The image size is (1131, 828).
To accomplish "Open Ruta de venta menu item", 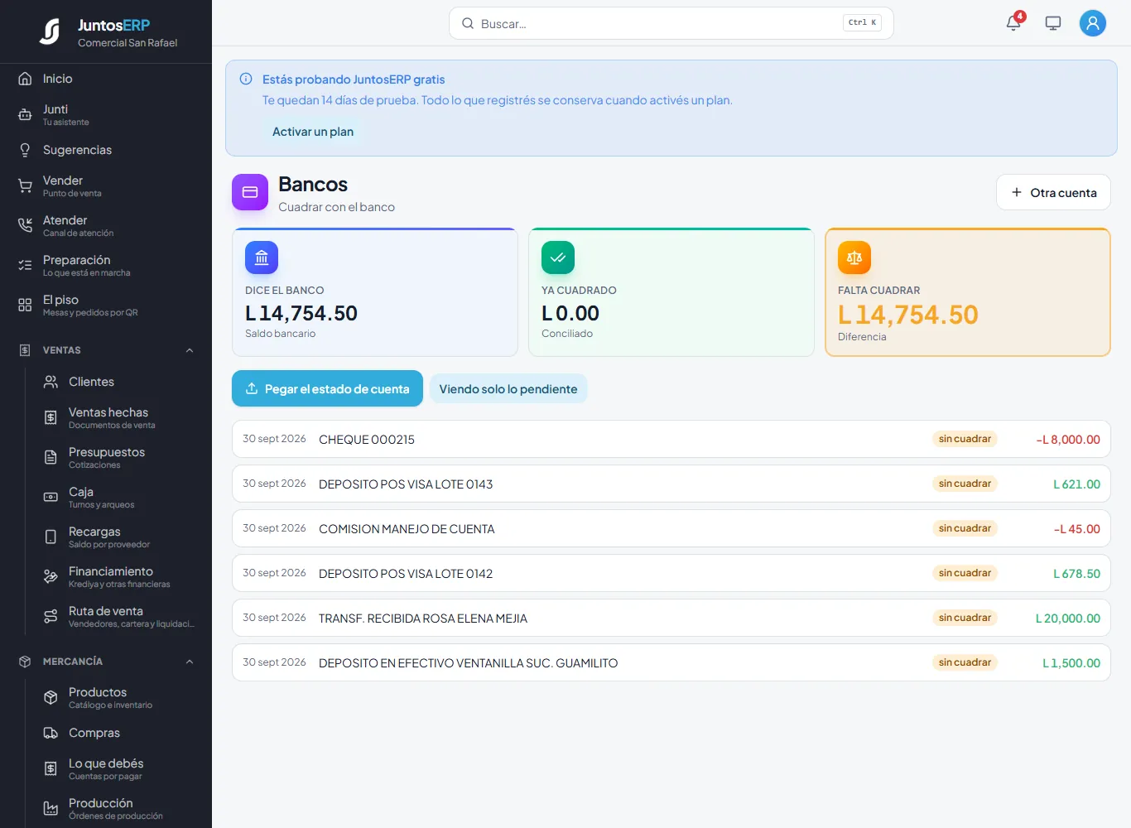I will (118, 617).
